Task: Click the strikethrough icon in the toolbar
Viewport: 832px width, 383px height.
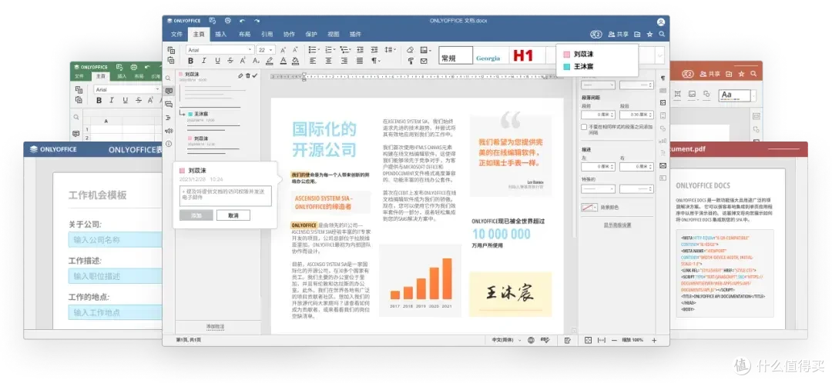Action: tap(230, 61)
